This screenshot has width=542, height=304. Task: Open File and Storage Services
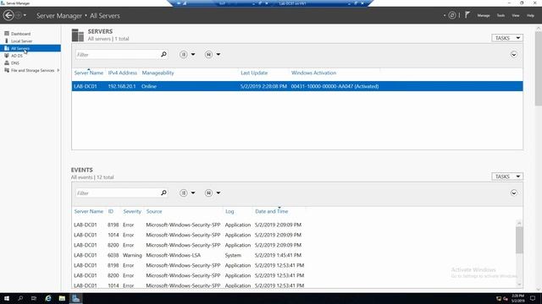32,70
